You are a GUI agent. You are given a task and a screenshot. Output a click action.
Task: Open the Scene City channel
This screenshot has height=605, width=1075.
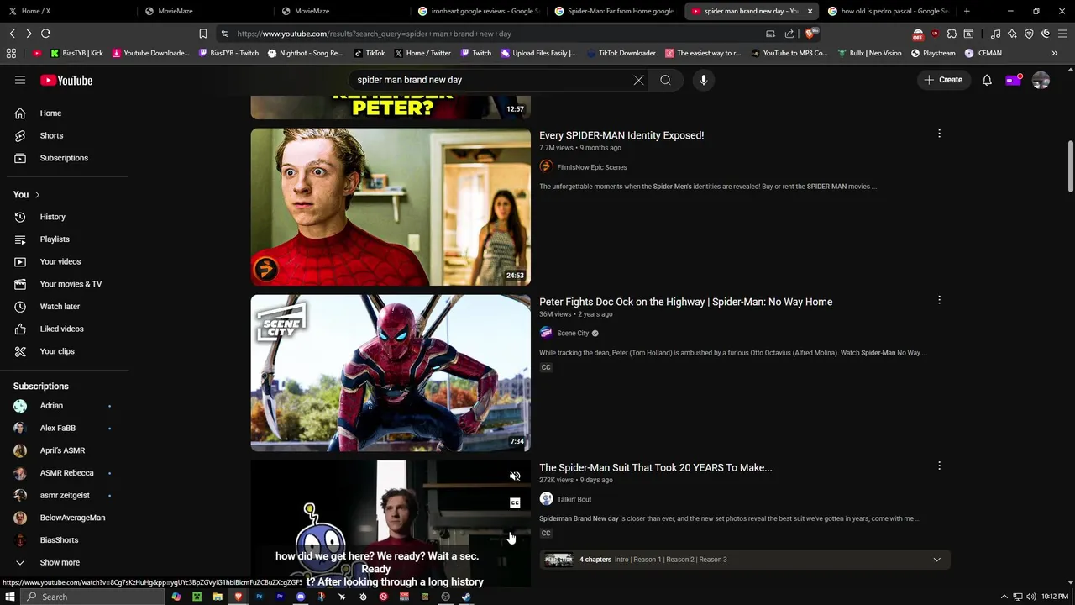573,334
